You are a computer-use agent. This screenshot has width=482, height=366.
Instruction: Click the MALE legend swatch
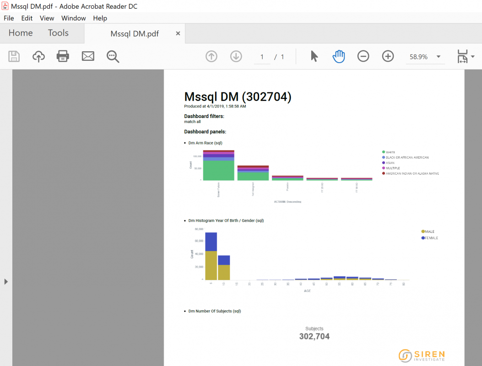(x=423, y=231)
